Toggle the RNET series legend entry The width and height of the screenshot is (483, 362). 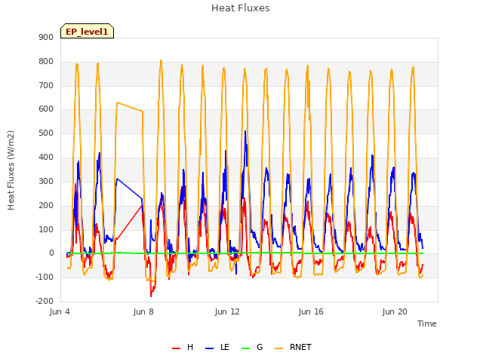pyautogui.click(x=293, y=347)
